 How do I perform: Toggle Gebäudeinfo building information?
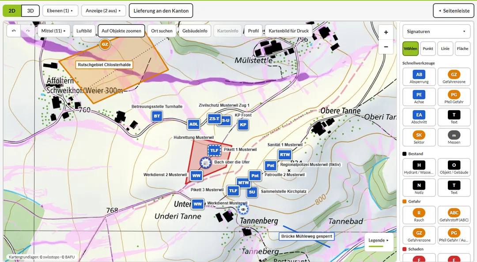point(195,31)
